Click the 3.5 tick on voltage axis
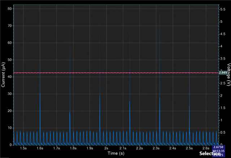The height and width of the screenshot is (158, 231). click(223, 59)
